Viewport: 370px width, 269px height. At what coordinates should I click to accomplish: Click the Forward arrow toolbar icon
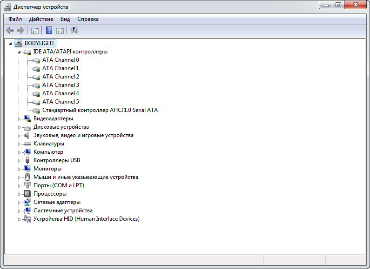point(20,30)
